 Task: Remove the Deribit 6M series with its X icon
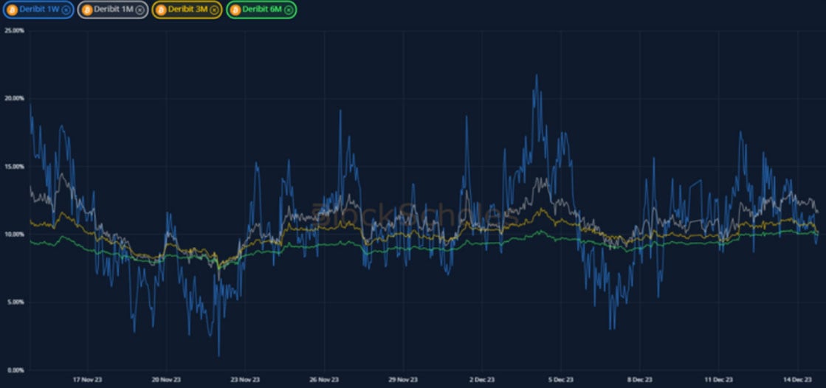click(289, 10)
